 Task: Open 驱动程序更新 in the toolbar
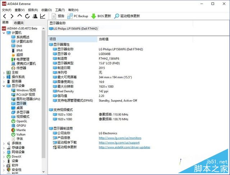pyautogui.click(x=127, y=16)
